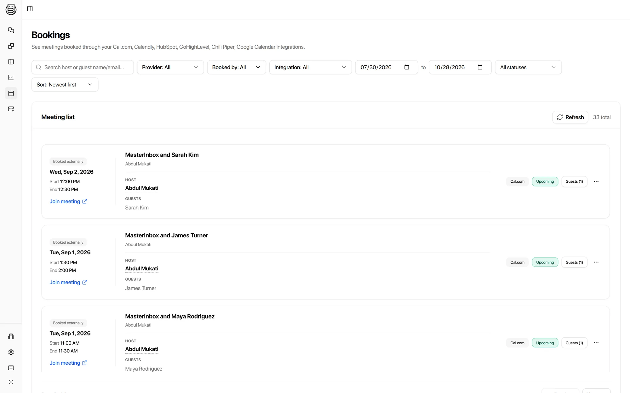The image size is (630, 393).
Task: Click "Booked externally" tag on Sarah Kim meeting
Action: tap(68, 161)
